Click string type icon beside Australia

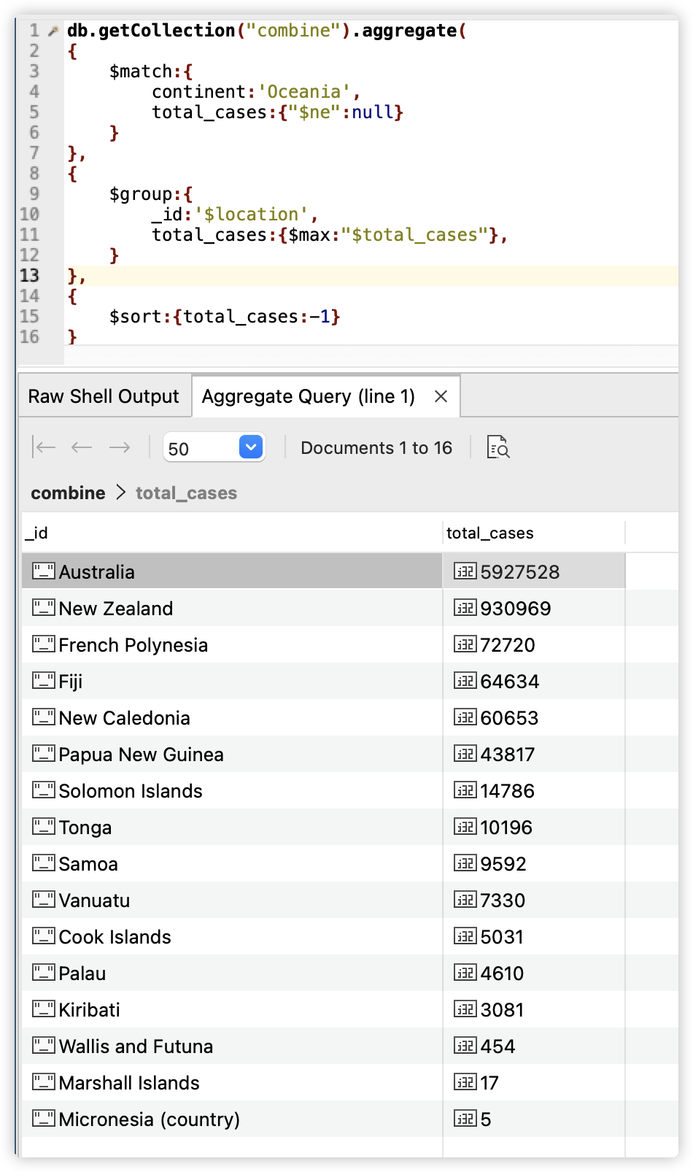pos(44,571)
